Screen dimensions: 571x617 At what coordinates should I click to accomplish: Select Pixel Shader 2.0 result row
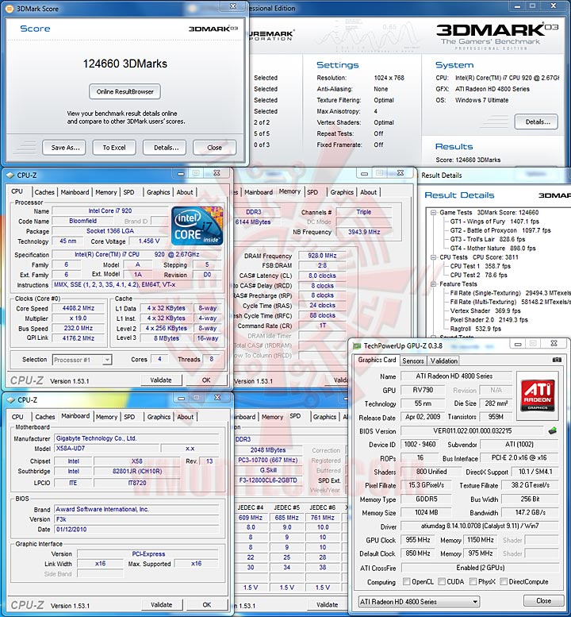pyautogui.click(x=489, y=320)
